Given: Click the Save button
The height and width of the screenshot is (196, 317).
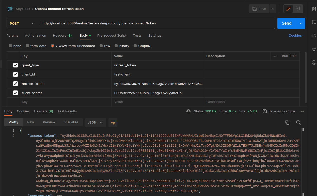Looking at the screenshot, I should (259, 9).
